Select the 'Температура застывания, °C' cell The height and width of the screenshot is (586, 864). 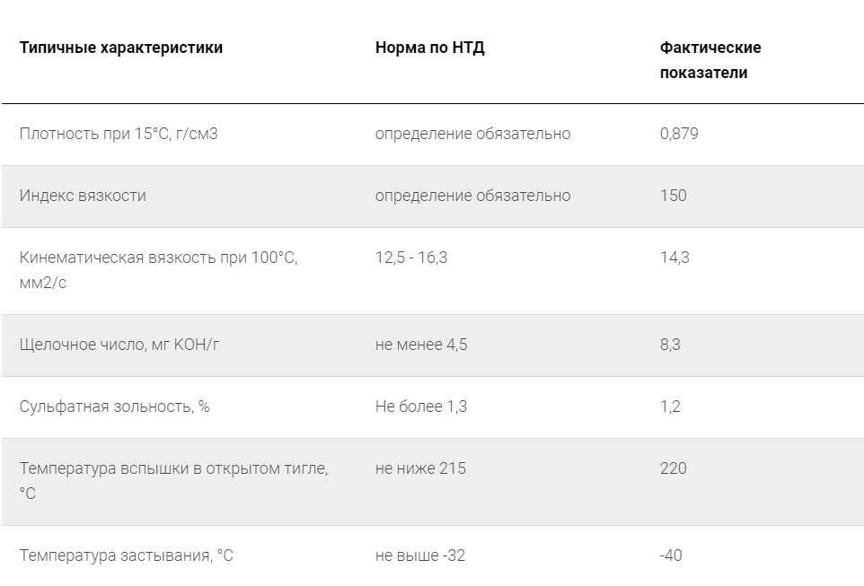point(127,555)
